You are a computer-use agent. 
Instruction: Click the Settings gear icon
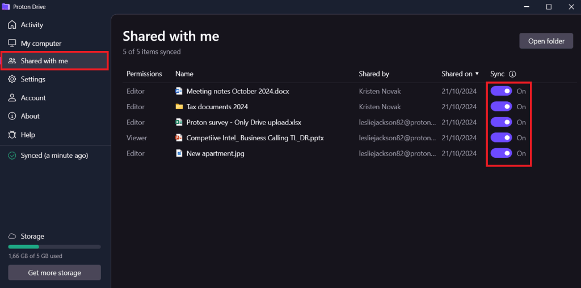coord(12,79)
